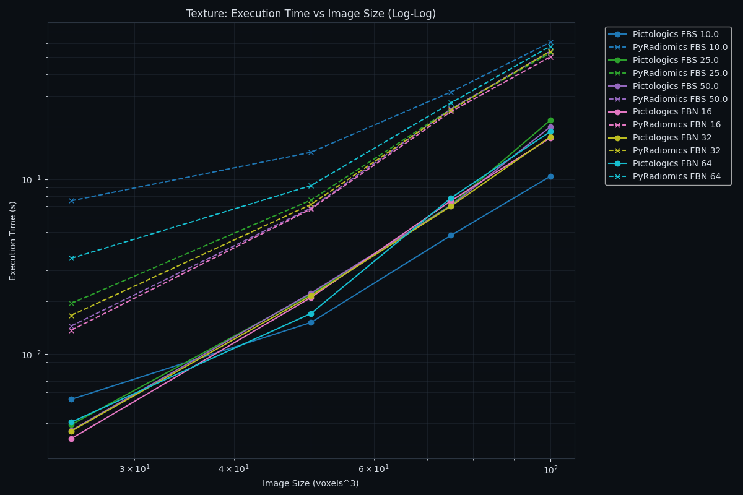743x495 pixels.
Task: Select PyRadiomics FBS 10.0 in the legend
Action: [680, 48]
